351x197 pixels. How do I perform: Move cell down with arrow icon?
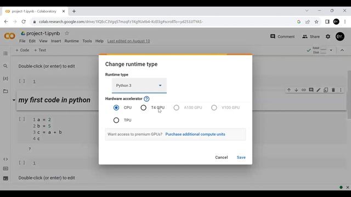pos(296,90)
